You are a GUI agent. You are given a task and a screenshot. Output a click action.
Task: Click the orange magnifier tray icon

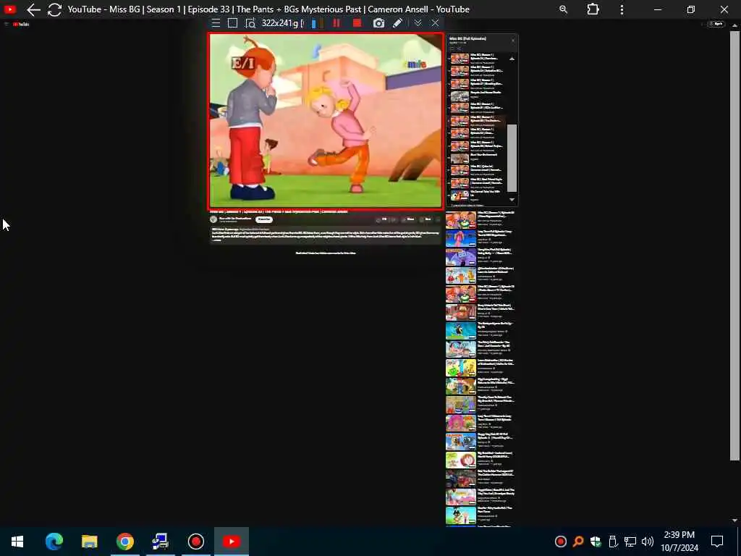(x=578, y=542)
